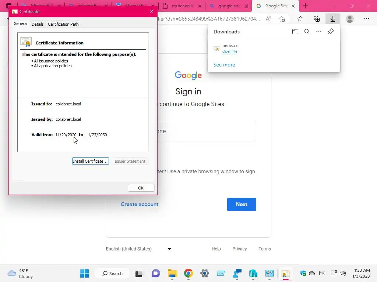
Task: Switch to the router.colla tab
Action: pos(182,6)
